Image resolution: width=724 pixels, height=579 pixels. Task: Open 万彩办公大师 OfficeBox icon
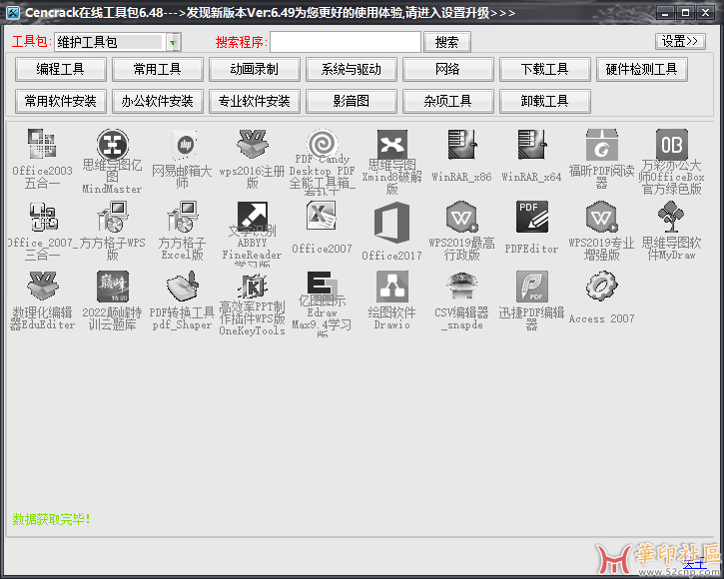[672, 145]
